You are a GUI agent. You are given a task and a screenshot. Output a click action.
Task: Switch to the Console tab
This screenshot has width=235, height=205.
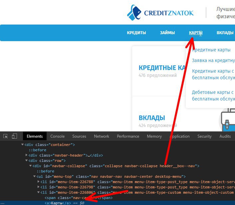(x=58, y=136)
